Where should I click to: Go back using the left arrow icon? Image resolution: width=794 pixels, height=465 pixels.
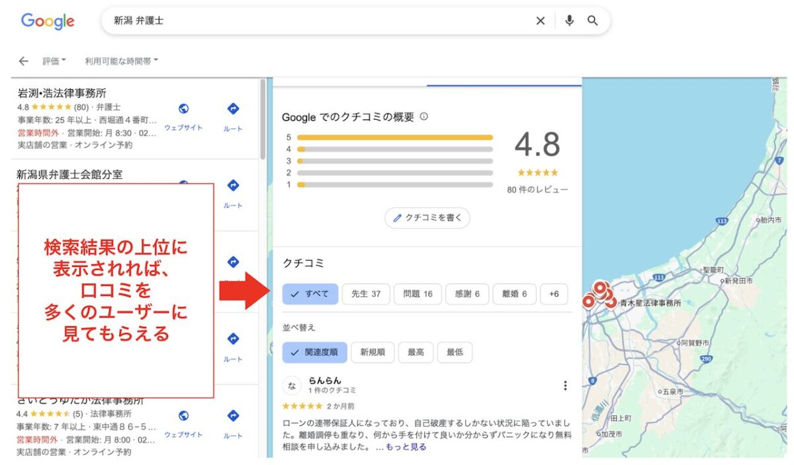24,61
